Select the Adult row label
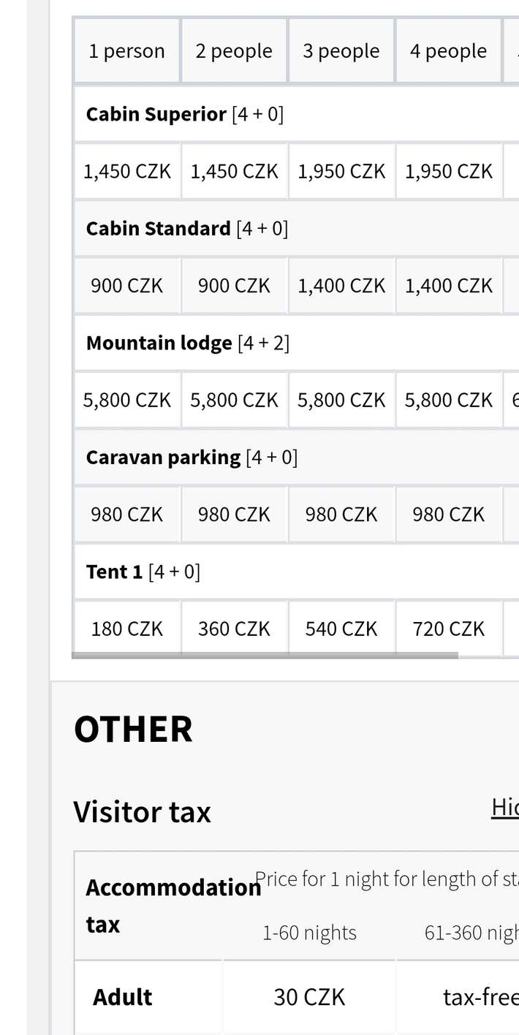 pos(123,997)
